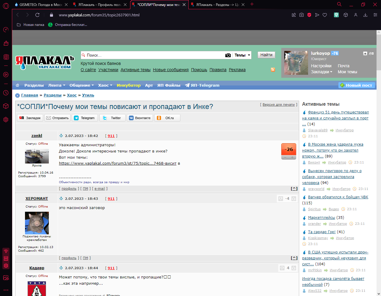Open ЯП-Telegram in navigation bar
The height and width of the screenshot is (296, 381).
click(x=202, y=85)
